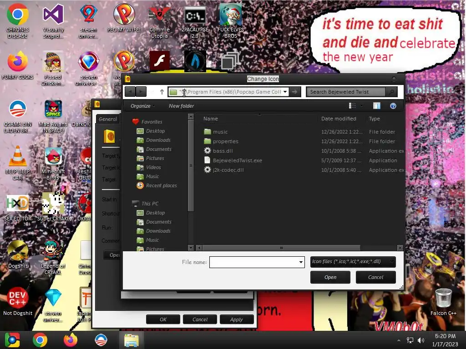
Task: Select the BEEP BEEP CAR VLC icon
Action: point(18,163)
